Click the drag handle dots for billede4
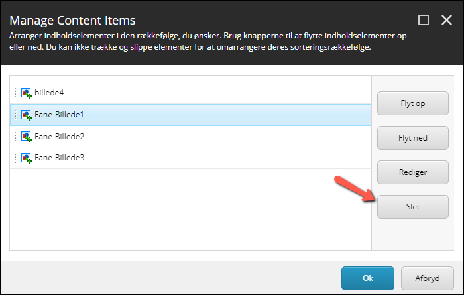 click(15, 93)
